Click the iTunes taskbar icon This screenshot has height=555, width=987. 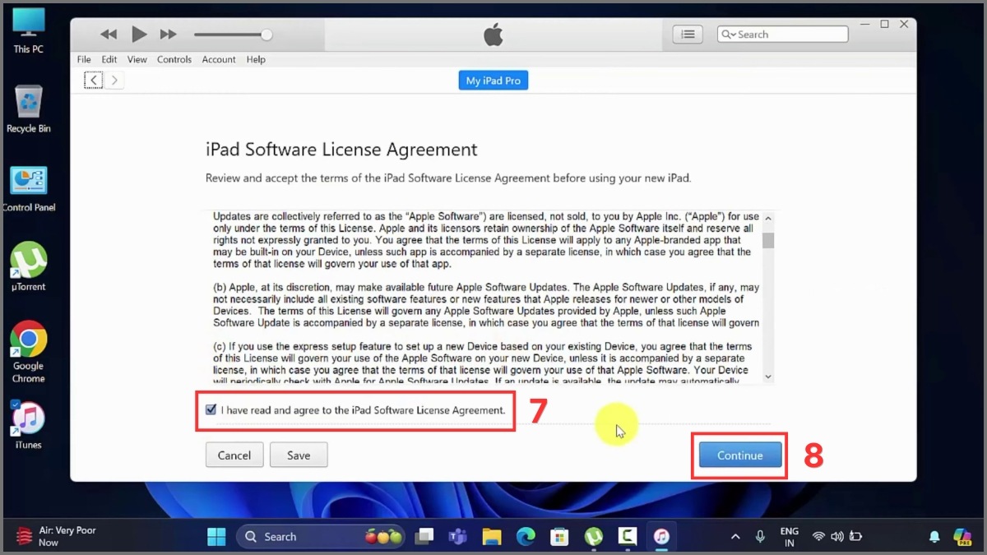(661, 537)
